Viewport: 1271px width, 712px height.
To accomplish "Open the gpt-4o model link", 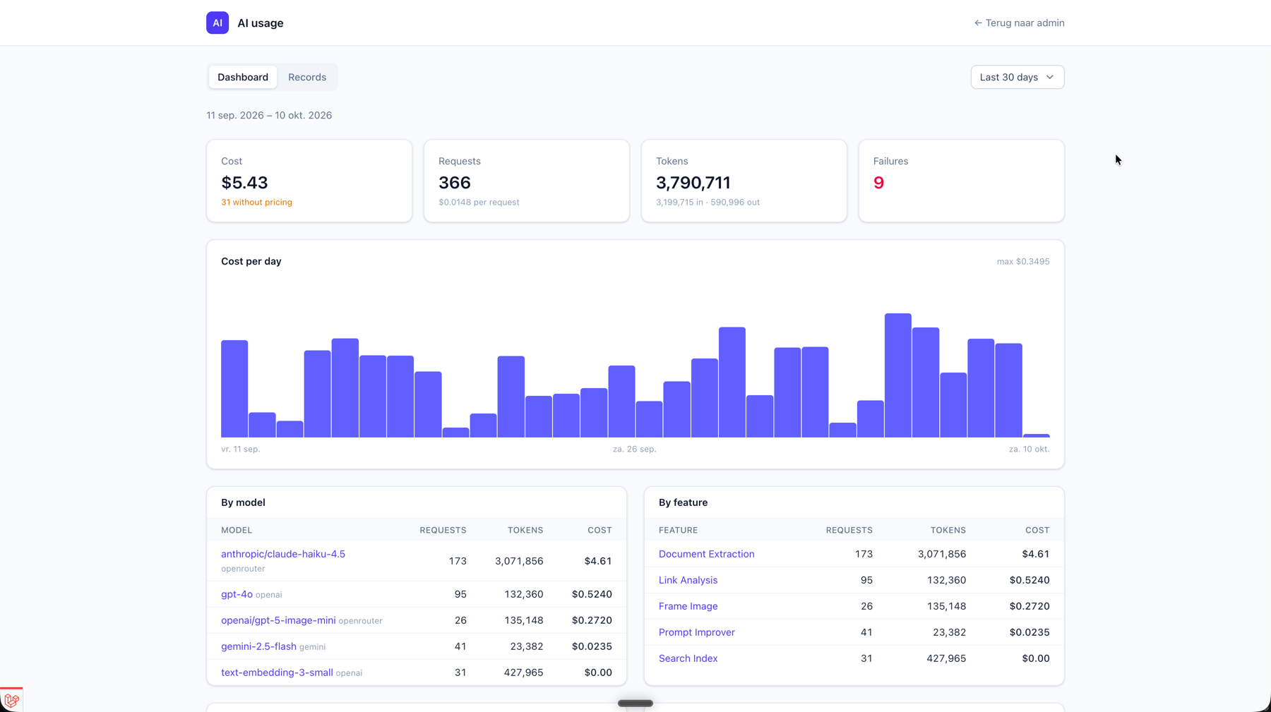I will (237, 594).
